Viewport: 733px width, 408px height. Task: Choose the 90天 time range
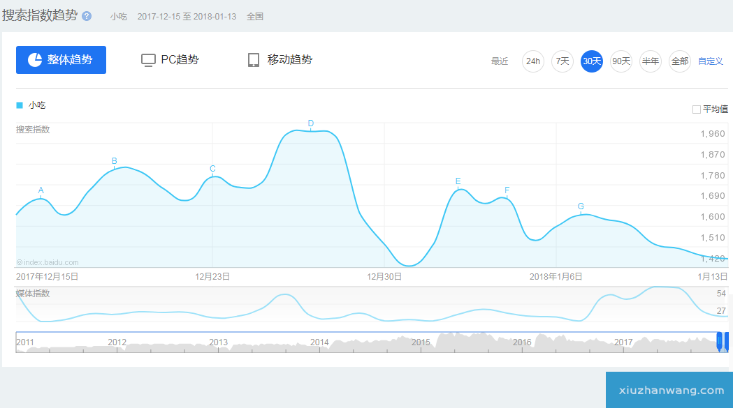621,61
